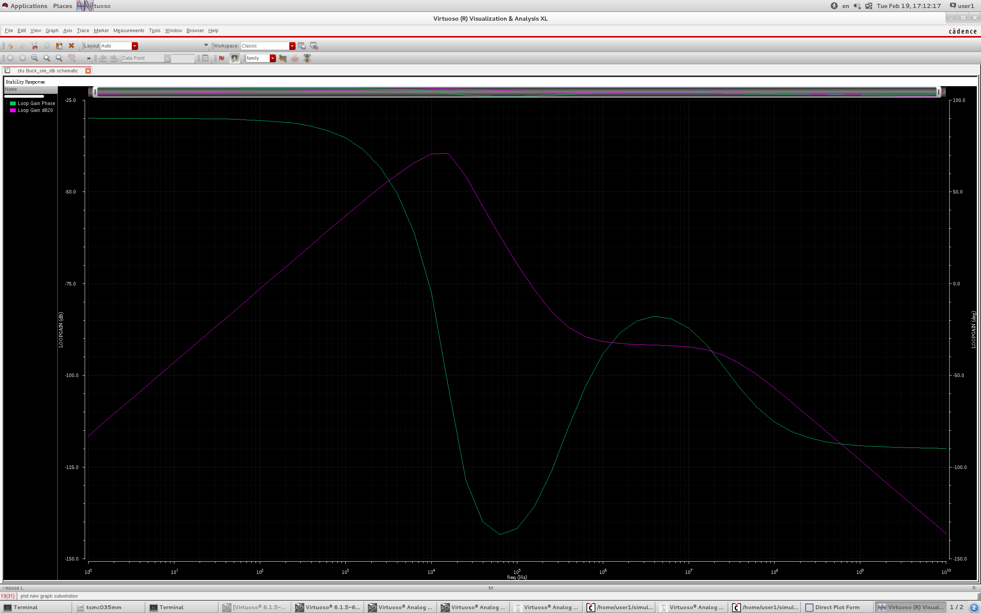Viewport: 981px width, 613px height.
Task: Click the split traces waveform icon
Action: coord(282,58)
